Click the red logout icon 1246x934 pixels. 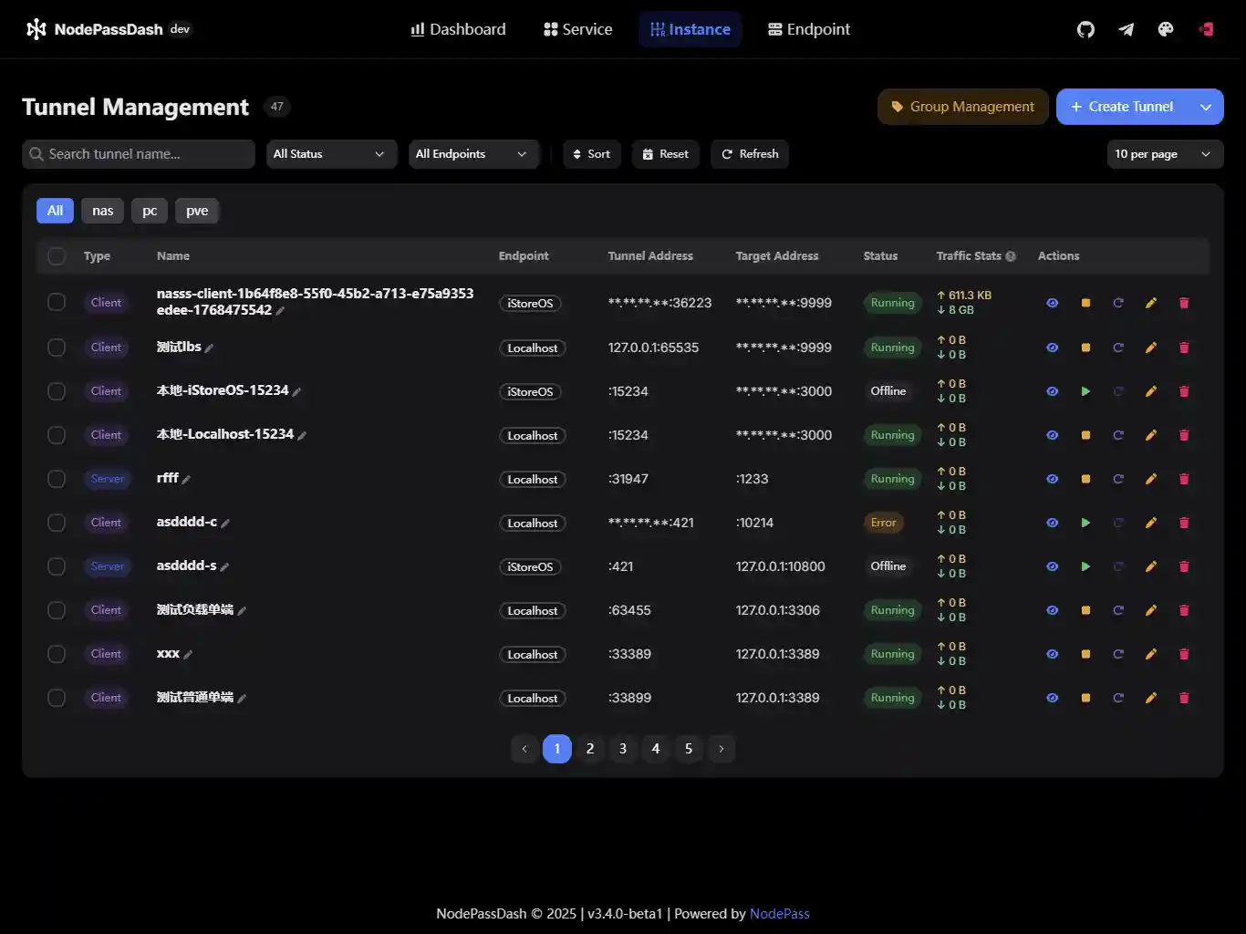coord(1206,29)
